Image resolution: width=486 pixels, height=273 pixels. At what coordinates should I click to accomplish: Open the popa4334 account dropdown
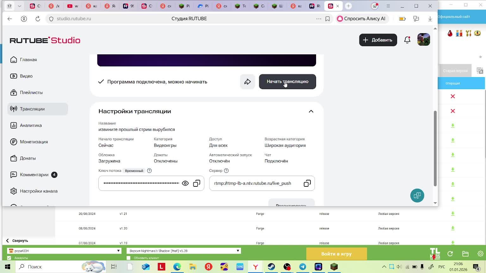64,251
